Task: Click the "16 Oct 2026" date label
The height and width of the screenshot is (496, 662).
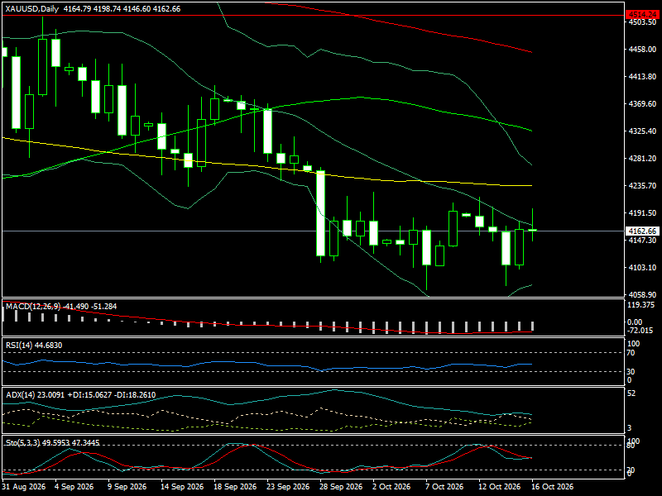Action: (x=553, y=487)
